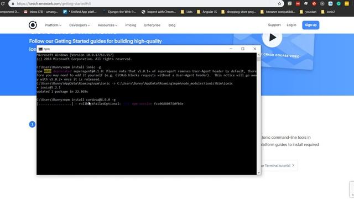The width and height of the screenshot is (354, 199).
Task: Open the ionic2 bookmark folder
Action: coord(328,12)
